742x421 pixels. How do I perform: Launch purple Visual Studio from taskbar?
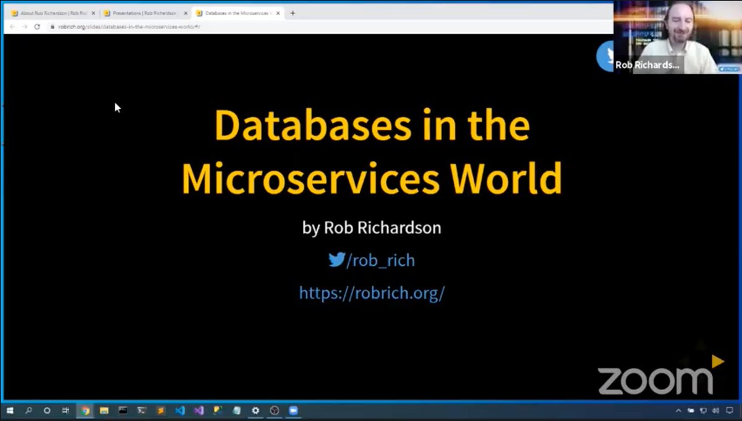(x=198, y=410)
